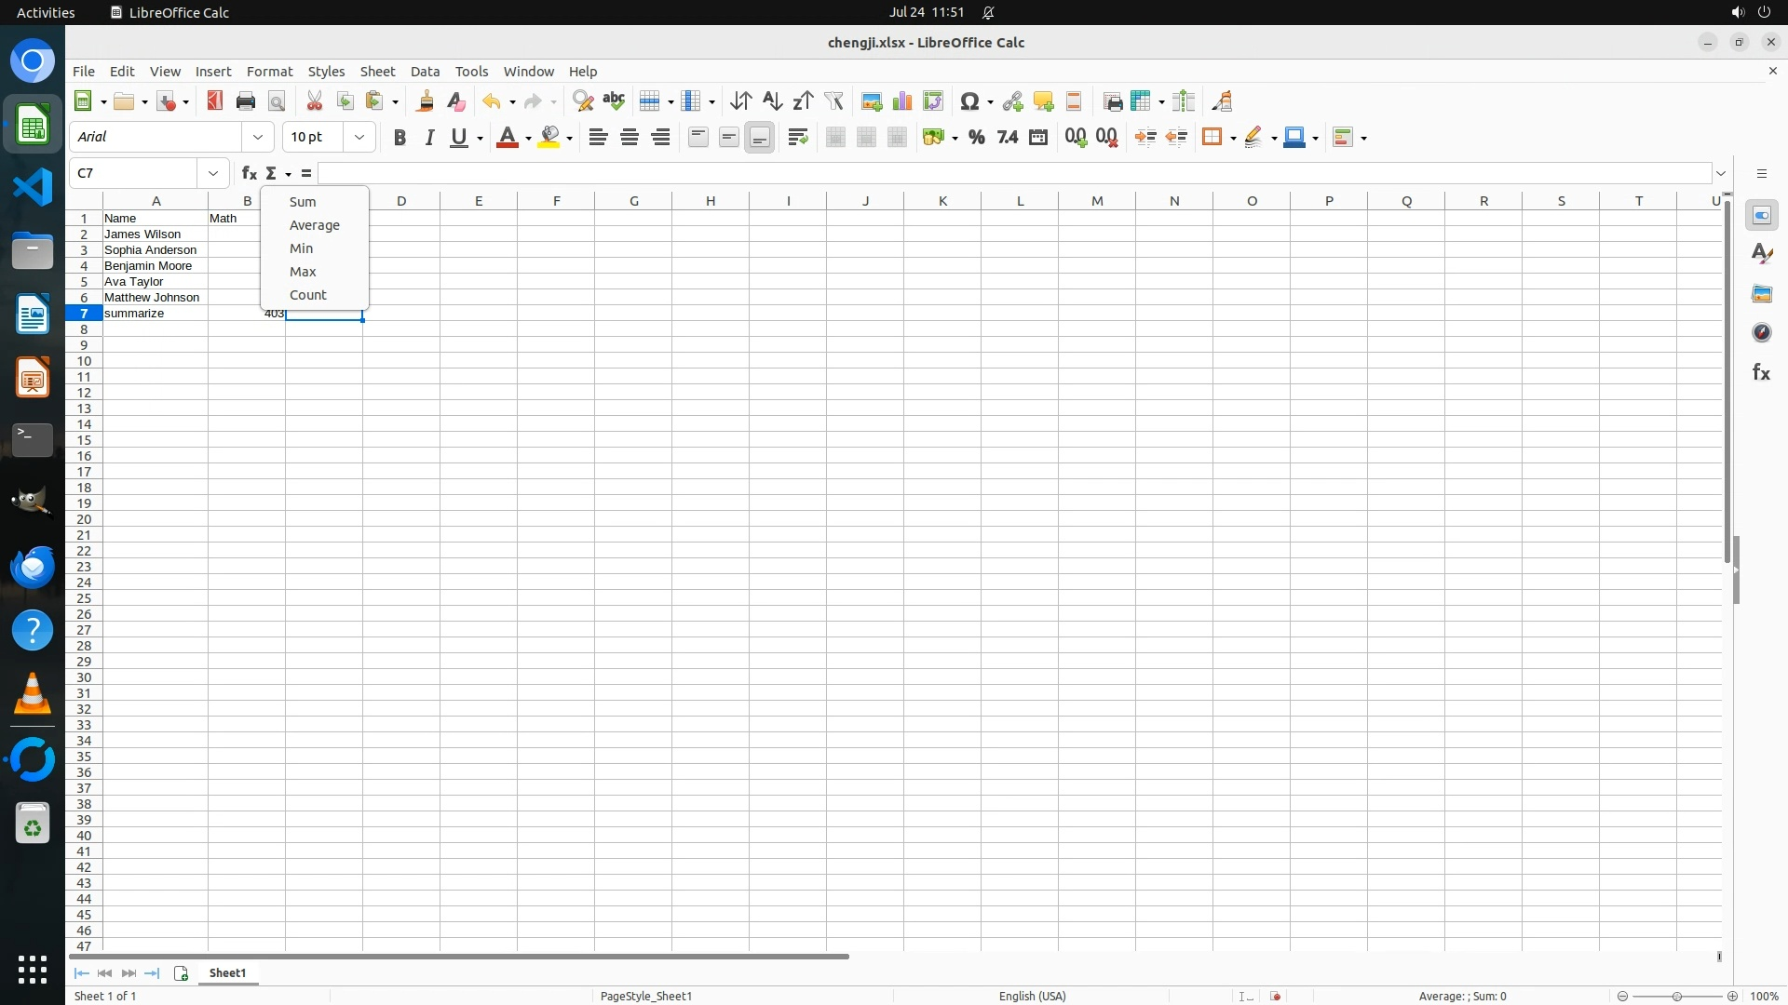Click the Format as Percent icon
This screenshot has height=1005, width=1788.
pyautogui.click(x=976, y=138)
